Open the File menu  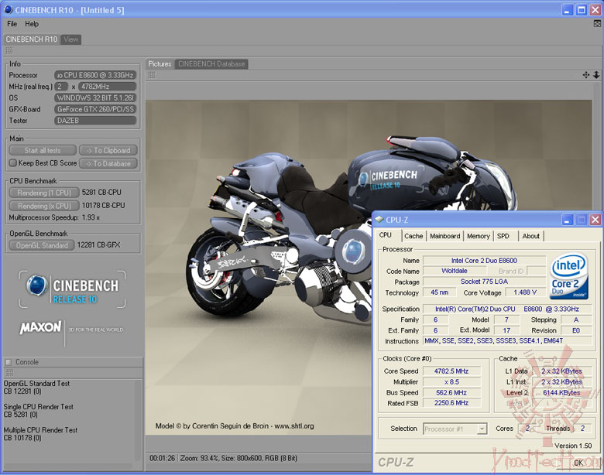pyautogui.click(x=12, y=24)
